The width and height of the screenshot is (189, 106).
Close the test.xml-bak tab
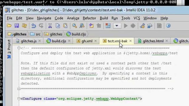(131, 41)
